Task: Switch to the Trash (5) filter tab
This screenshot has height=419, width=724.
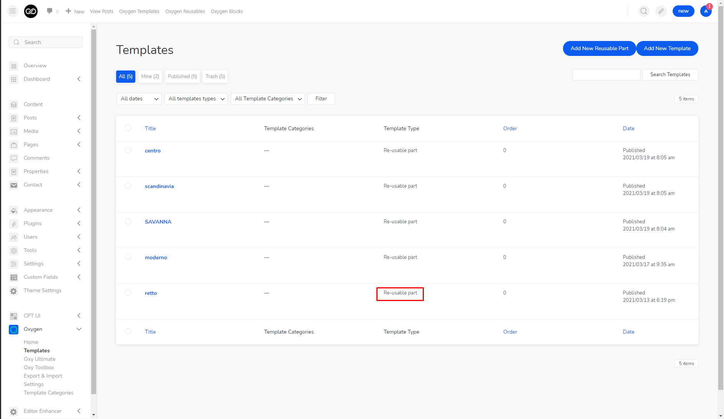Action: (x=215, y=77)
